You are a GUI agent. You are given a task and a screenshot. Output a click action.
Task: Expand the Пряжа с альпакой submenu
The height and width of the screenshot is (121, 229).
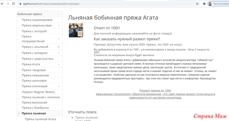click(59, 47)
